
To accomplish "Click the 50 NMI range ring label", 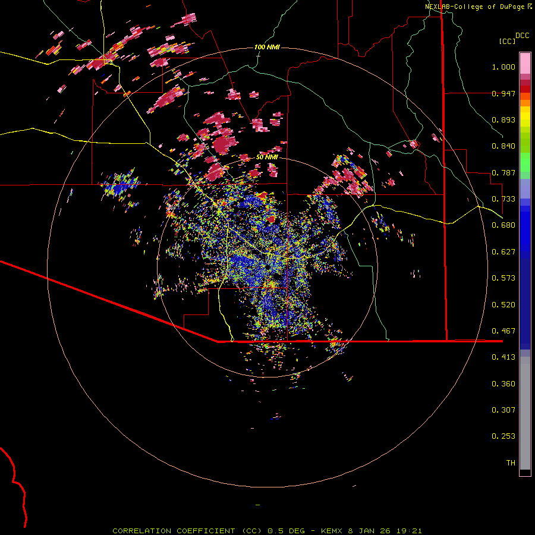I will click(267, 157).
